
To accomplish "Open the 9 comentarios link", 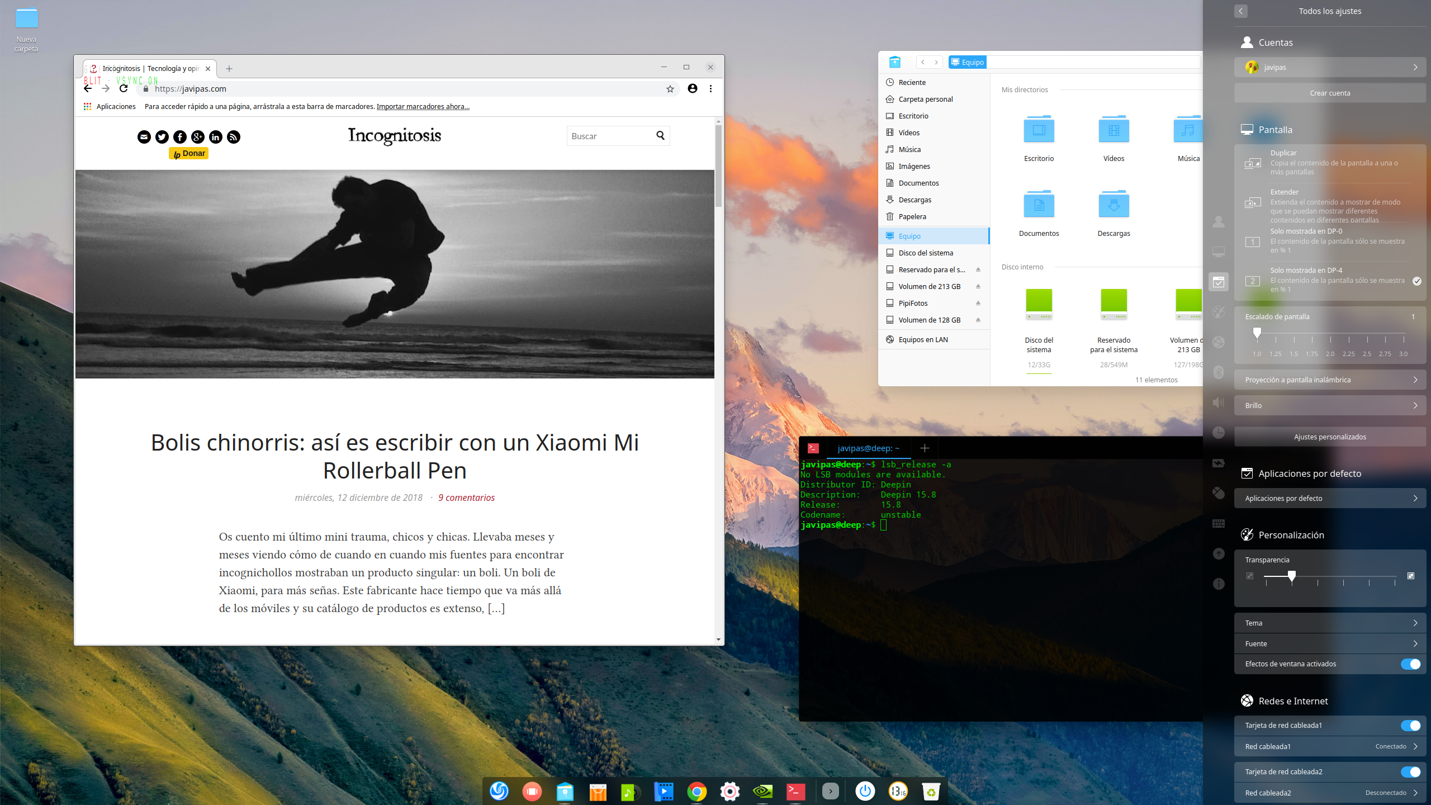I will (466, 498).
